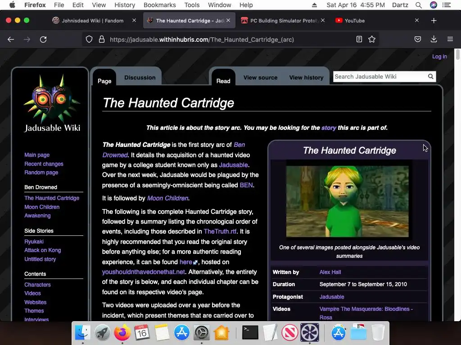Open Ryukaki side story link
The width and height of the screenshot is (461, 345).
(34, 241)
